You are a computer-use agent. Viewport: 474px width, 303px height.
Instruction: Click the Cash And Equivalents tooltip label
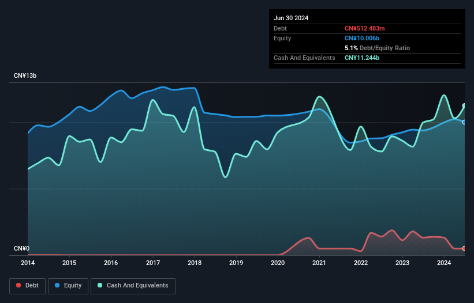[304, 58]
